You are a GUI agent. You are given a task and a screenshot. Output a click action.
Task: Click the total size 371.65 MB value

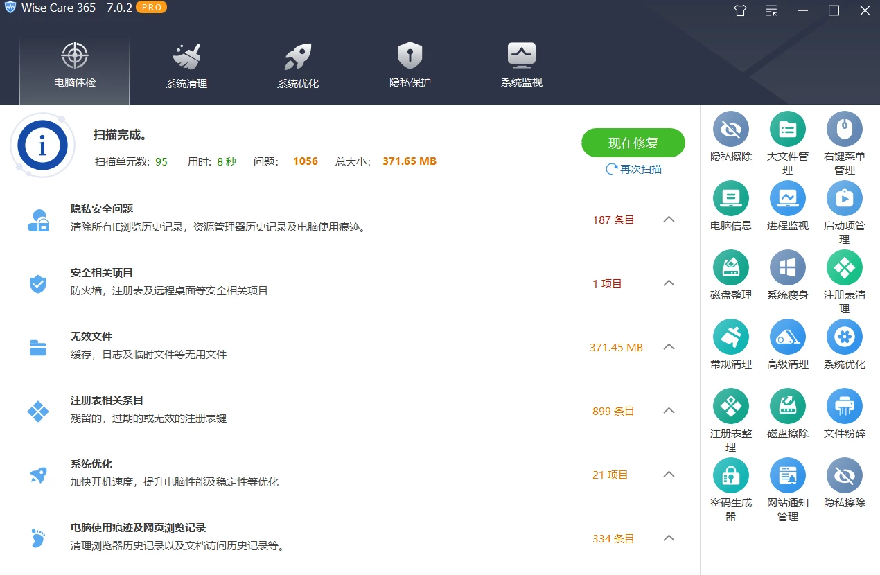[x=410, y=161]
